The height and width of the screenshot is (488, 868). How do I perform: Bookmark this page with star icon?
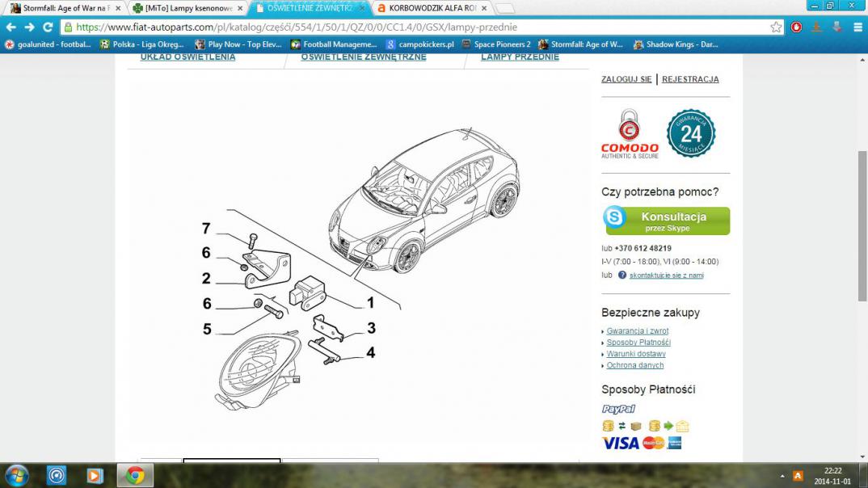tap(776, 27)
